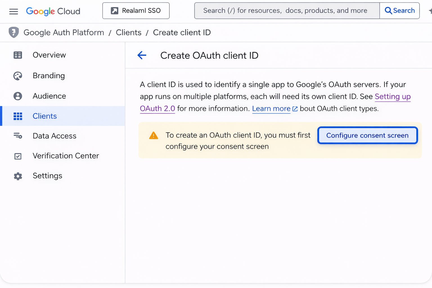432x288 pixels.
Task: Click the Google Auth Platform shield icon
Action: point(13,32)
